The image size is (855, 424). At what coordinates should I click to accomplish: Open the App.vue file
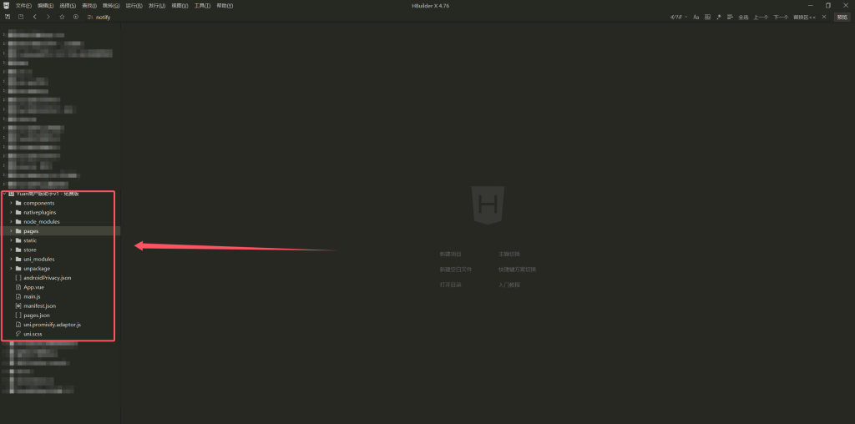coord(33,287)
